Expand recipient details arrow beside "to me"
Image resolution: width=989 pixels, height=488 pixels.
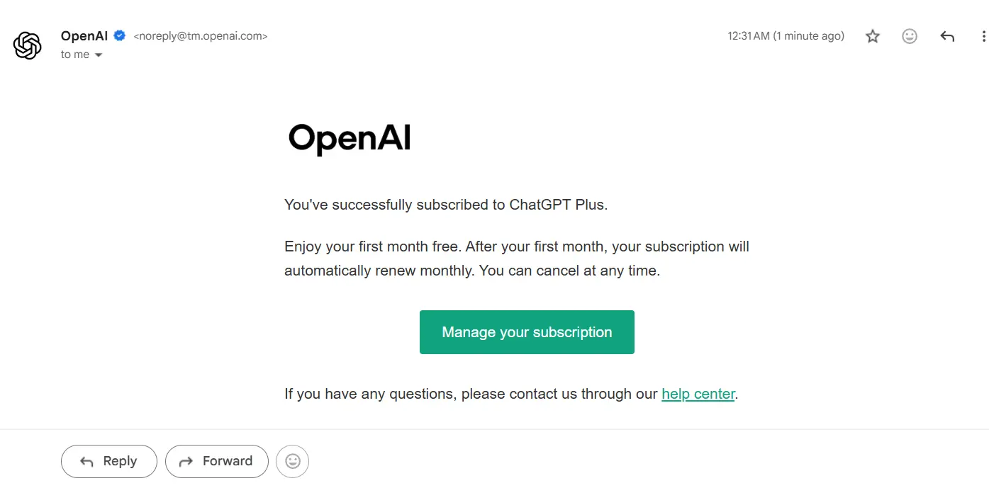click(x=99, y=55)
